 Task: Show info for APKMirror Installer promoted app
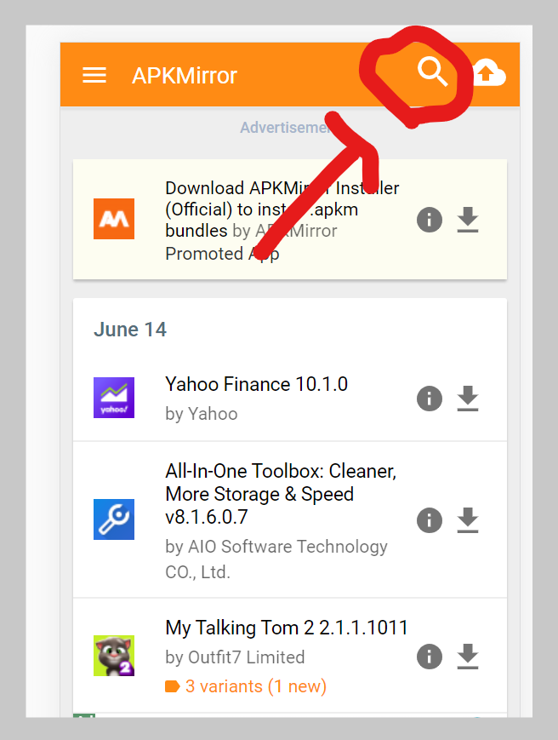click(x=430, y=220)
